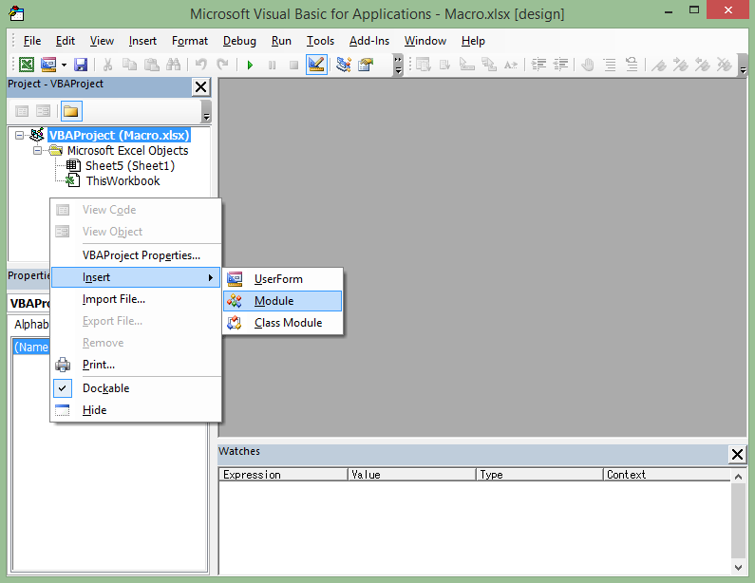Viewport: 755px width, 583px height.
Task: Open the Help menu
Action: [x=473, y=41]
